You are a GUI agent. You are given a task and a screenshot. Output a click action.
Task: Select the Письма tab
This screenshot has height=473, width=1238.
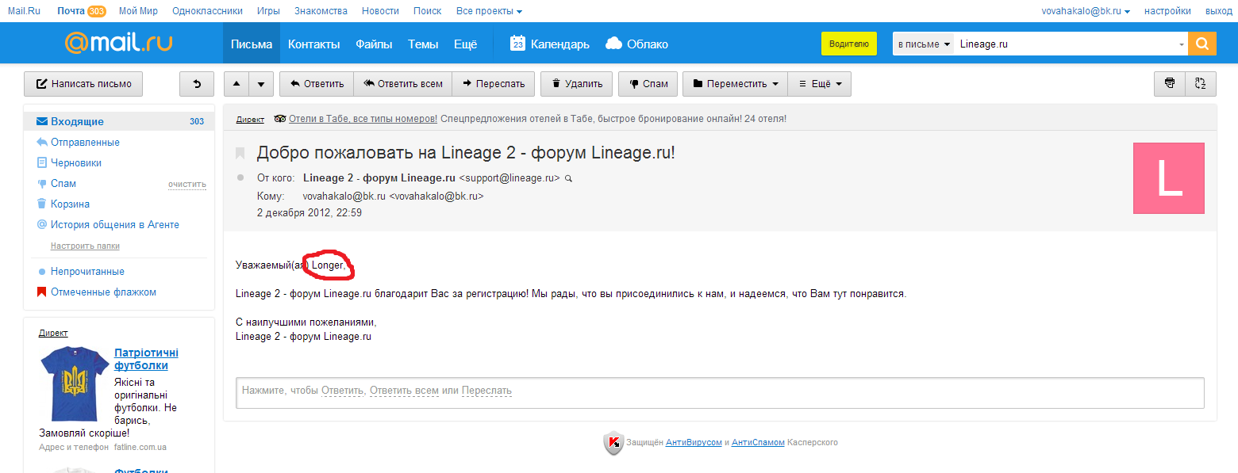[x=252, y=44]
